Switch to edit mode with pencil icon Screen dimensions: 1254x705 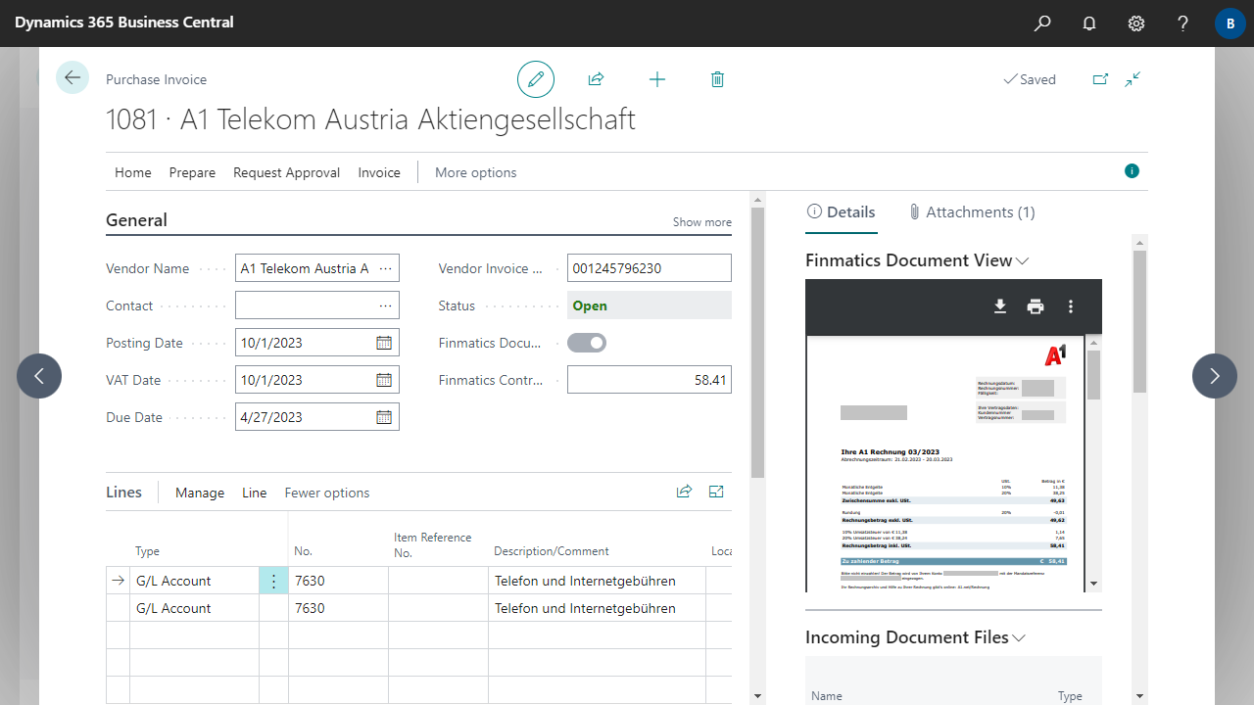[536, 79]
